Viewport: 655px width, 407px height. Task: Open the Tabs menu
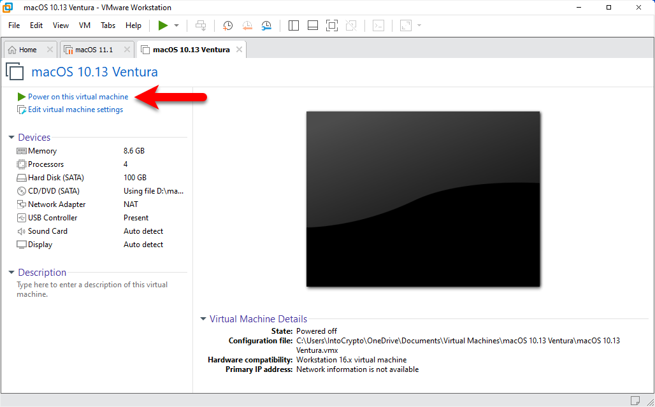coord(108,25)
